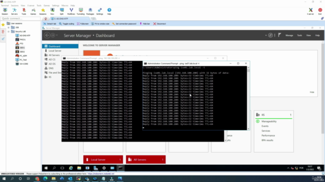Open the MobaXterm subscription link
The width and height of the screenshot is (325, 182).
pyautogui.click(x=101, y=174)
